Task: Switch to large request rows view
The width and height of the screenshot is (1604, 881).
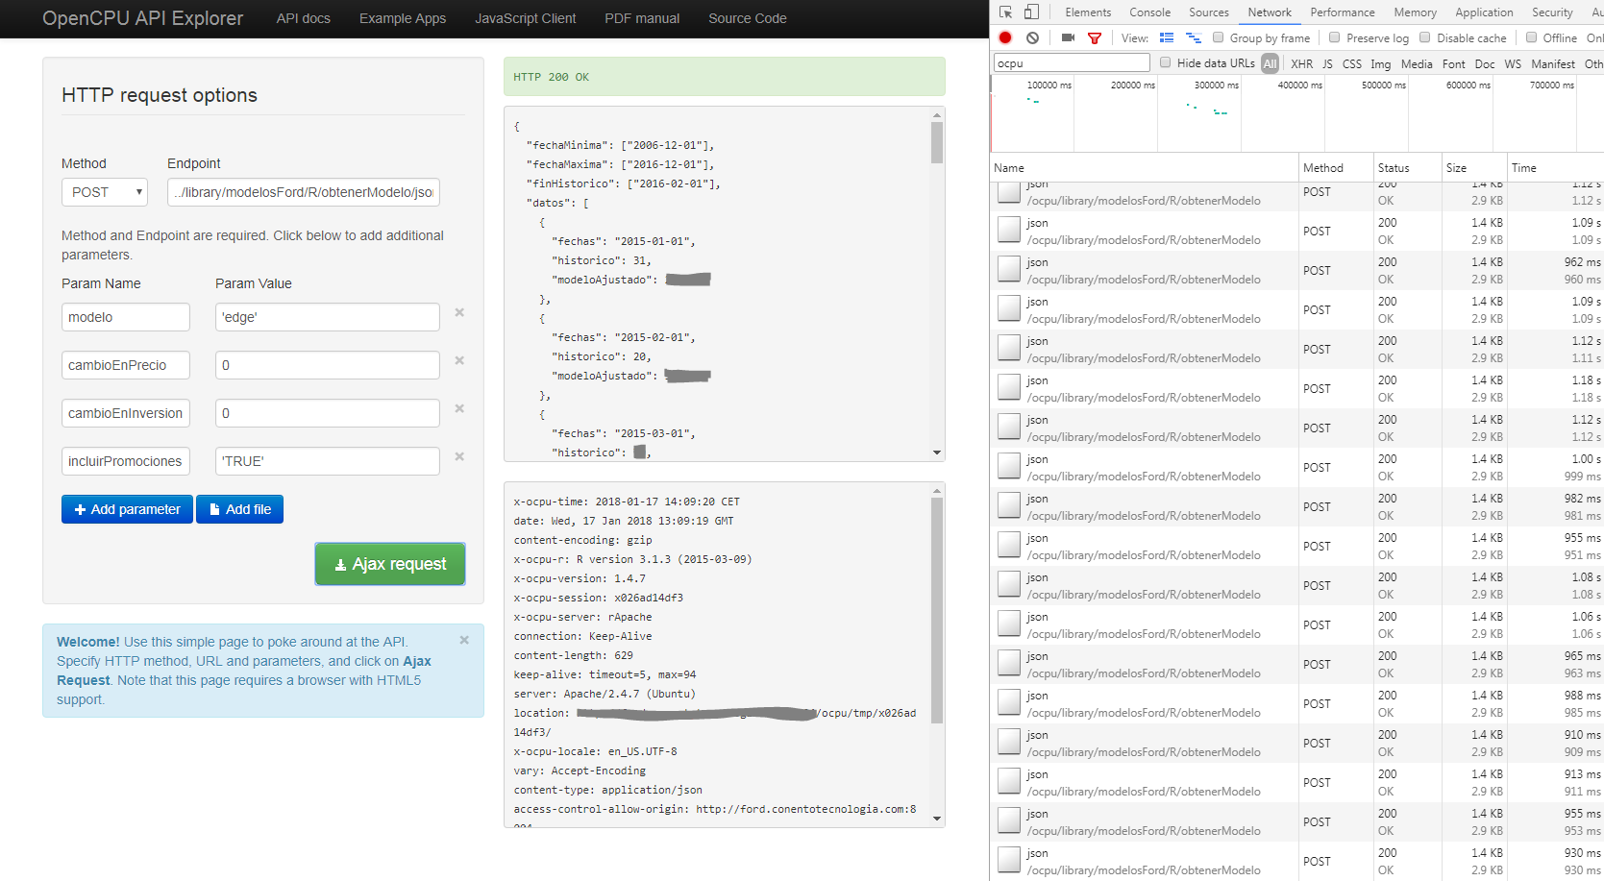Action: pos(1167,37)
